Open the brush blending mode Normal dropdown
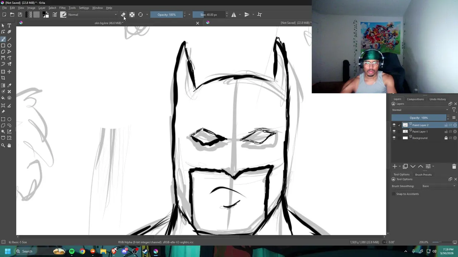Image resolution: width=458 pixels, height=257 pixels. (x=92, y=15)
